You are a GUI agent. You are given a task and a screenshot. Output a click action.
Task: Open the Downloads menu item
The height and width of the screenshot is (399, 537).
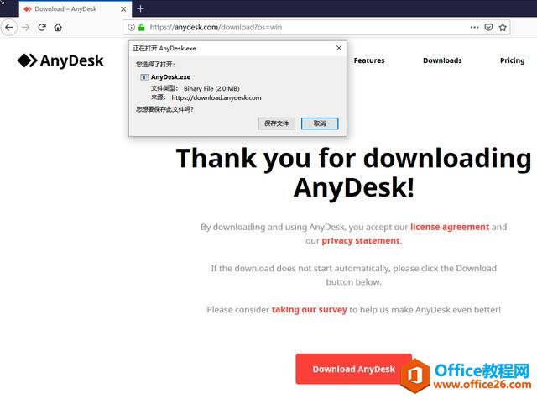point(442,60)
